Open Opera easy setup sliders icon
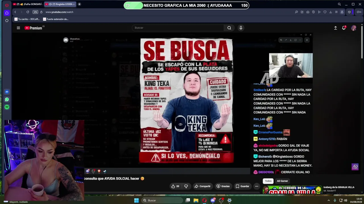 [x=336, y=12]
